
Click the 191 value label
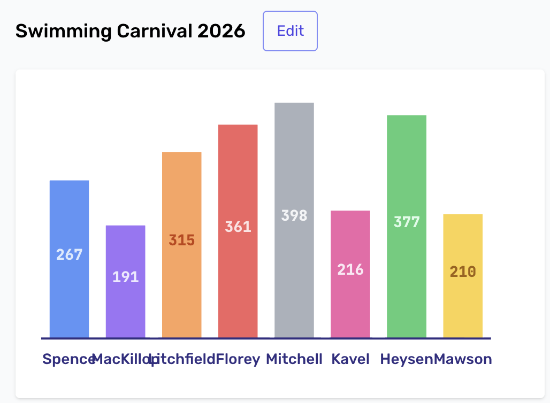[126, 277]
